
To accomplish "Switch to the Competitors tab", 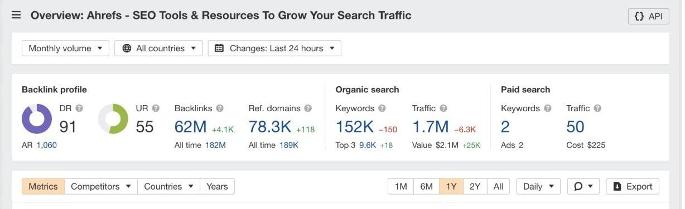I will tap(101, 187).
